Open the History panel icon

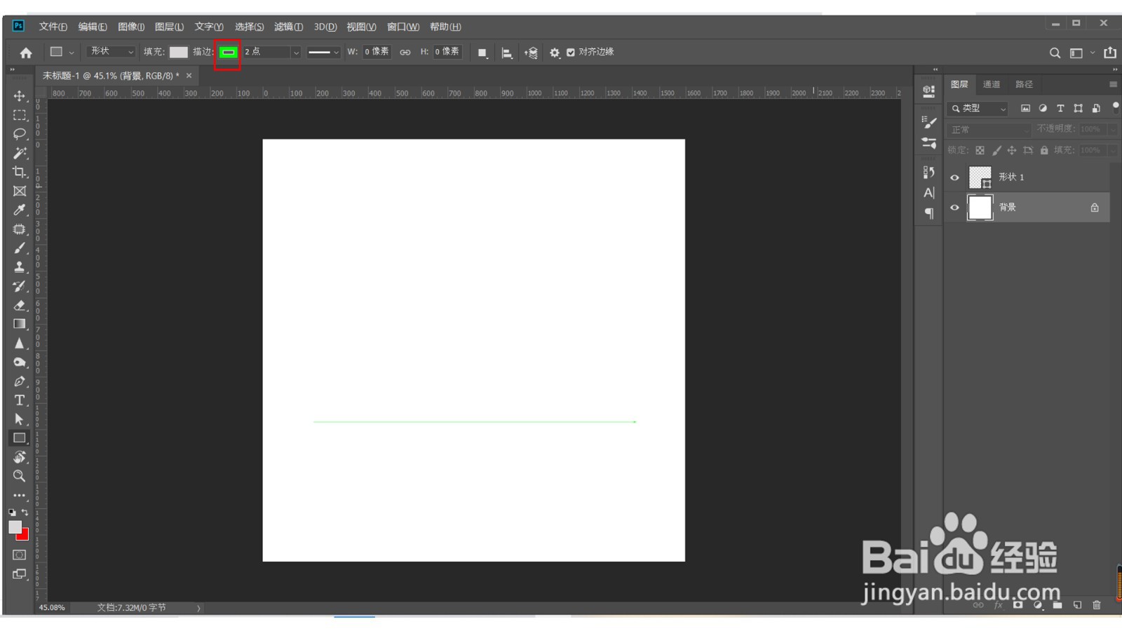pos(929,172)
